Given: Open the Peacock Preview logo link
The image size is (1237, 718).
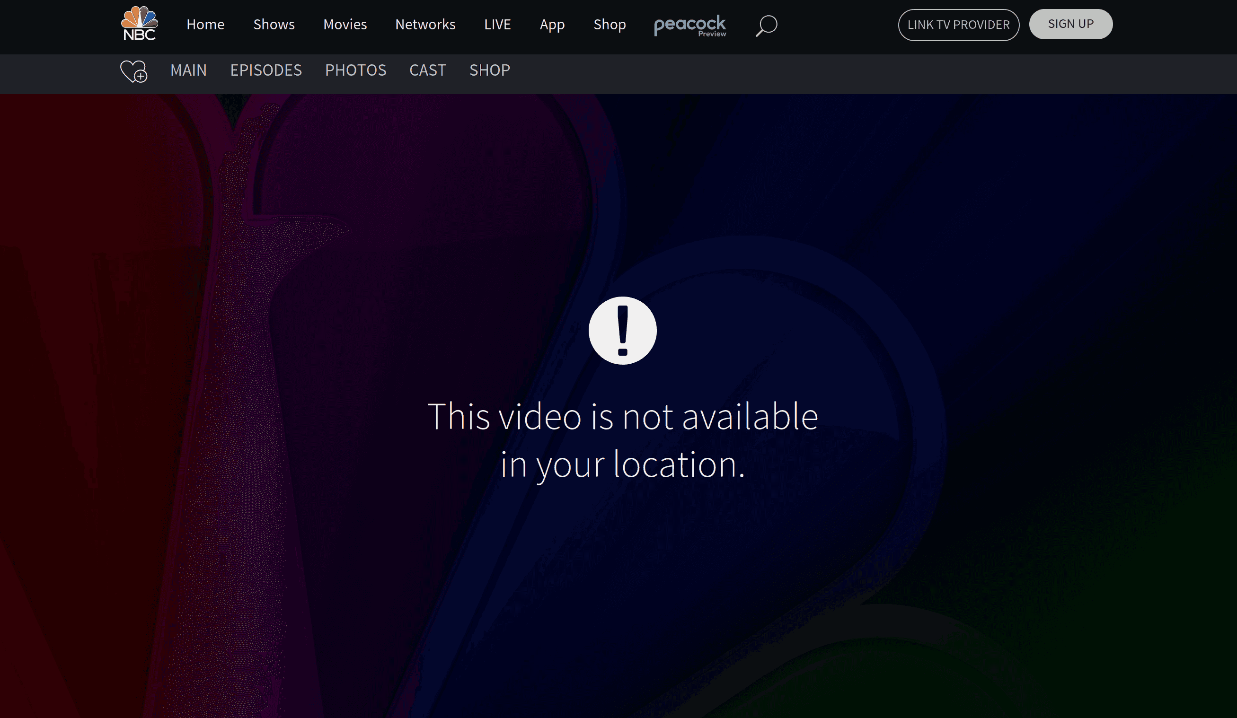Looking at the screenshot, I should 689,26.
